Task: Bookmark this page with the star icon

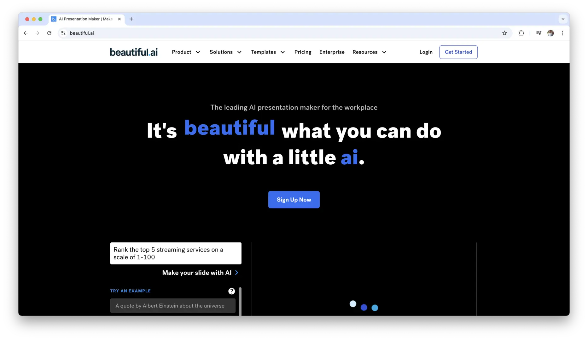Action: 504,33
